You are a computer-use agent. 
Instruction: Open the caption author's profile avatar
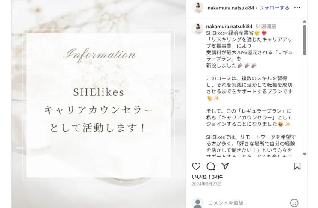[x=197, y=29]
